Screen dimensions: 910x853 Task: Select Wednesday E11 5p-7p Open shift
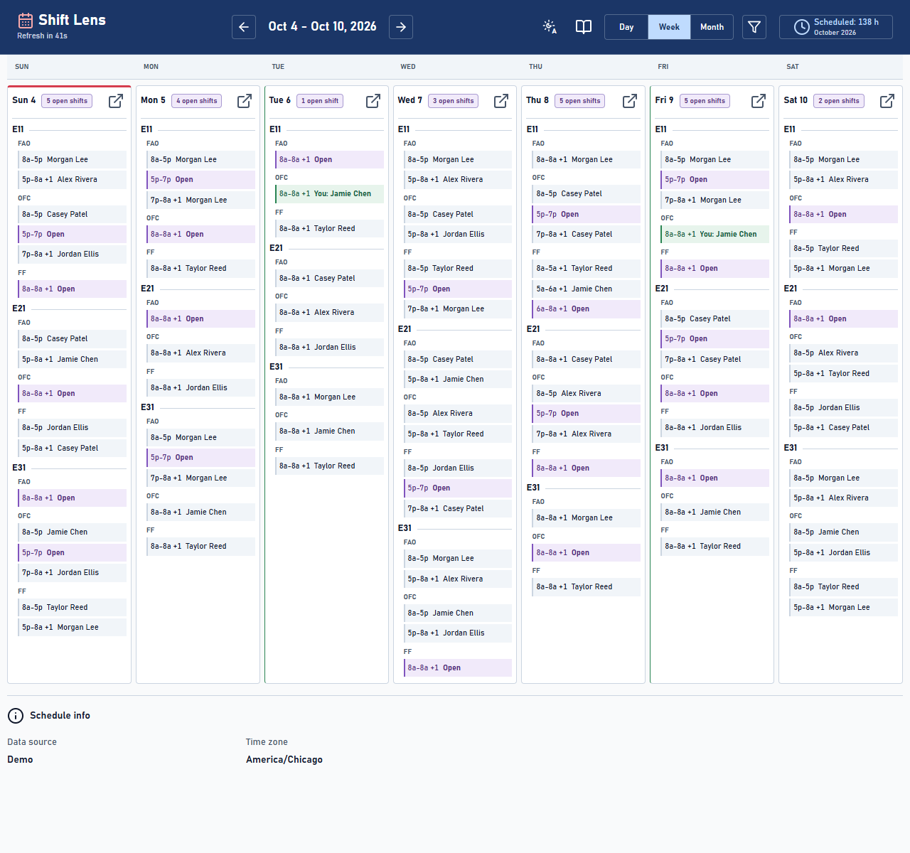[x=457, y=289]
